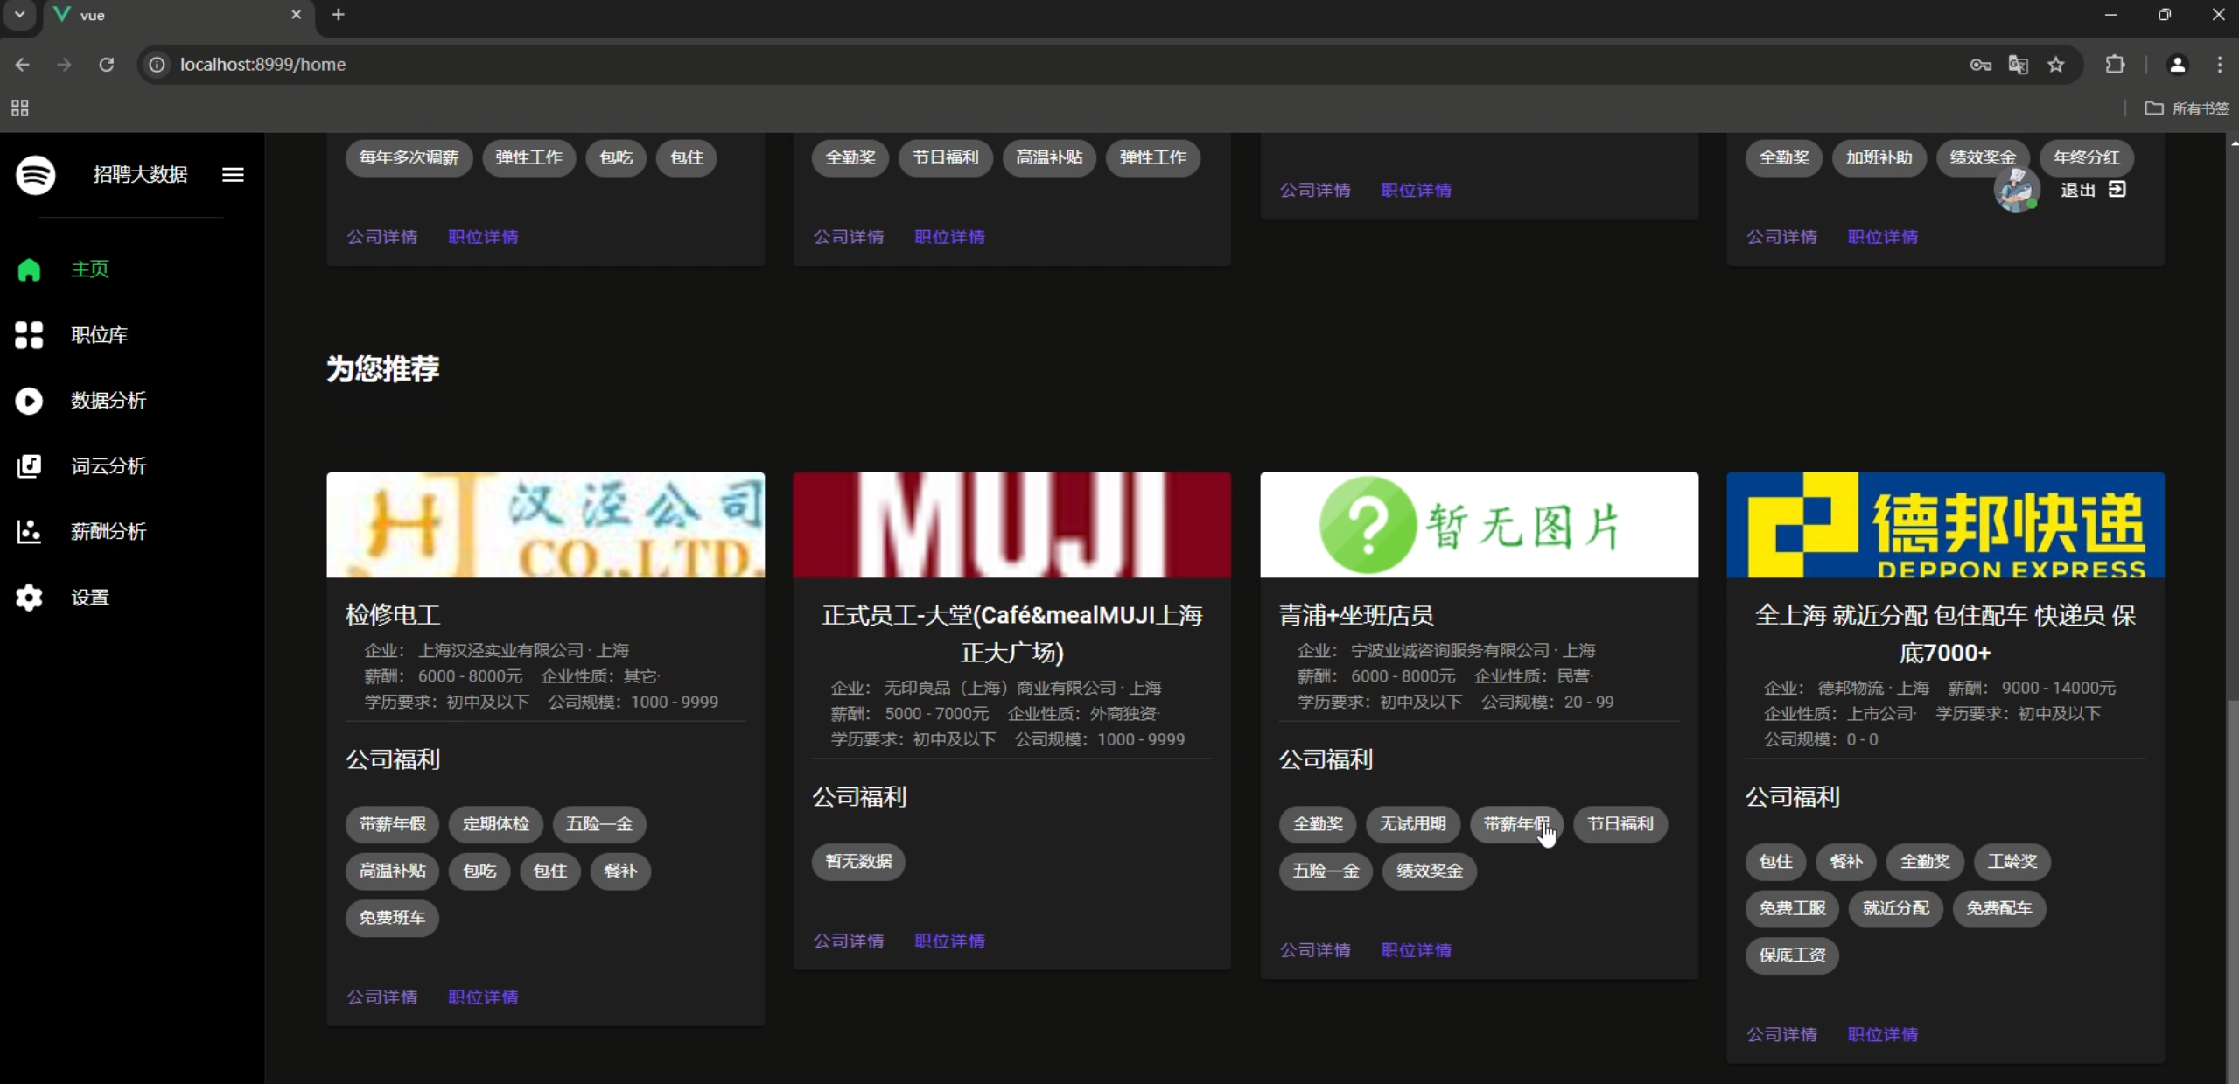
Task: Click the 暂无图片 placeholder image
Action: point(1479,525)
